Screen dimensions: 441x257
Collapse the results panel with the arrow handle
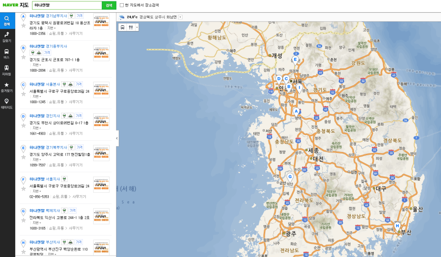click(117, 138)
